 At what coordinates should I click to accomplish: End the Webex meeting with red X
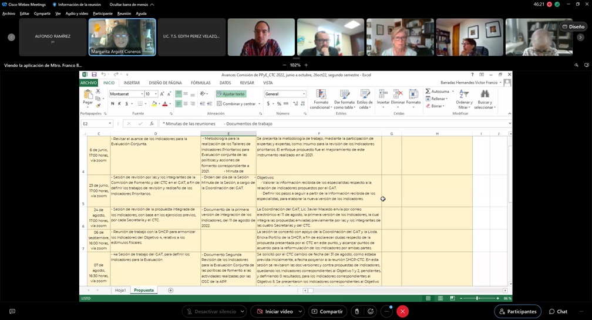tap(402, 311)
